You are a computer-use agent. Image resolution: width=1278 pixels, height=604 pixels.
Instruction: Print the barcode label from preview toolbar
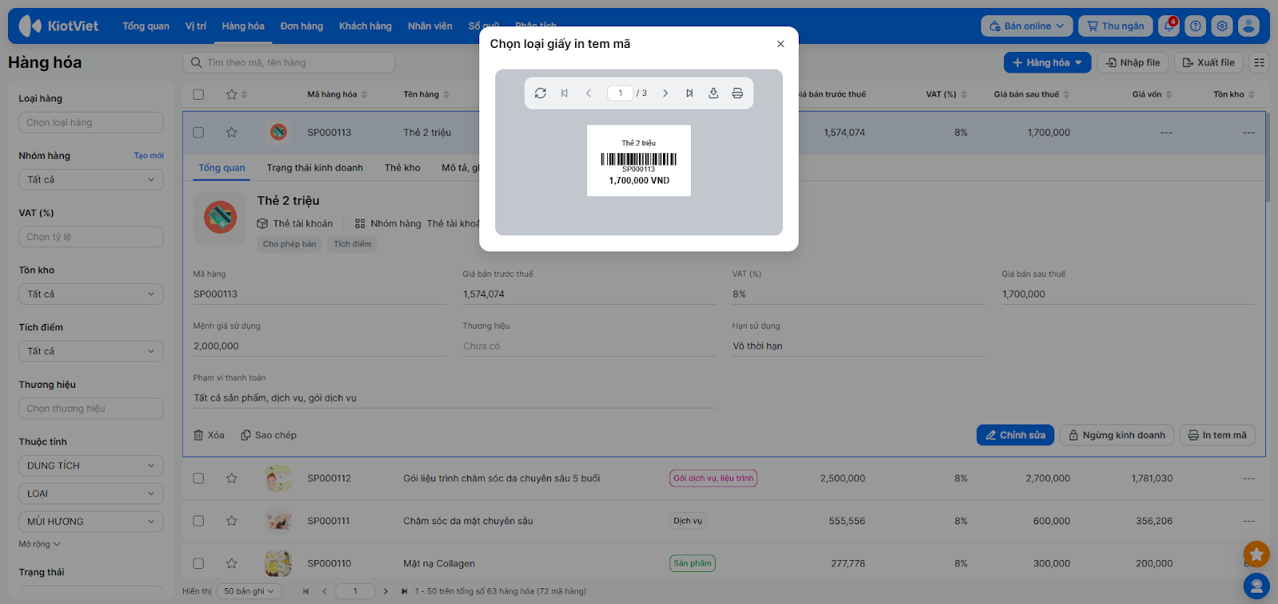[x=737, y=93]
